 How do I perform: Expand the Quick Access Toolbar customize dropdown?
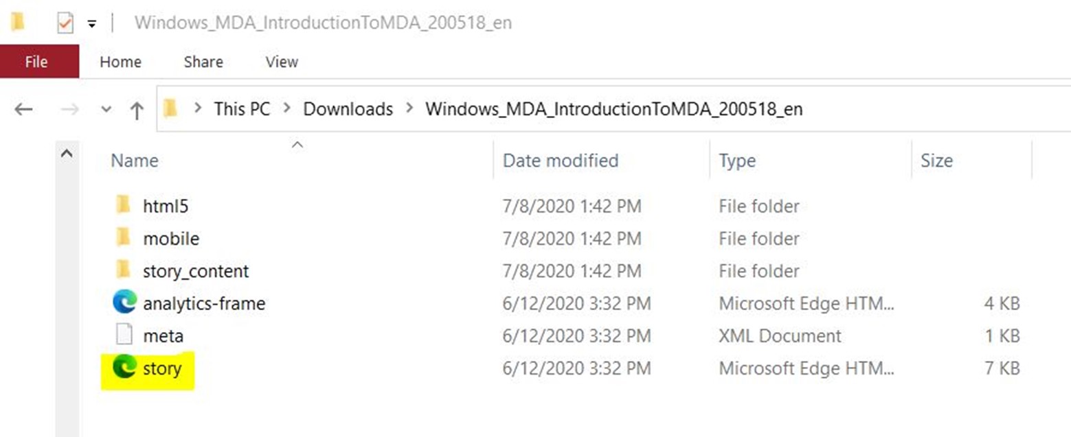coord(92,24)
